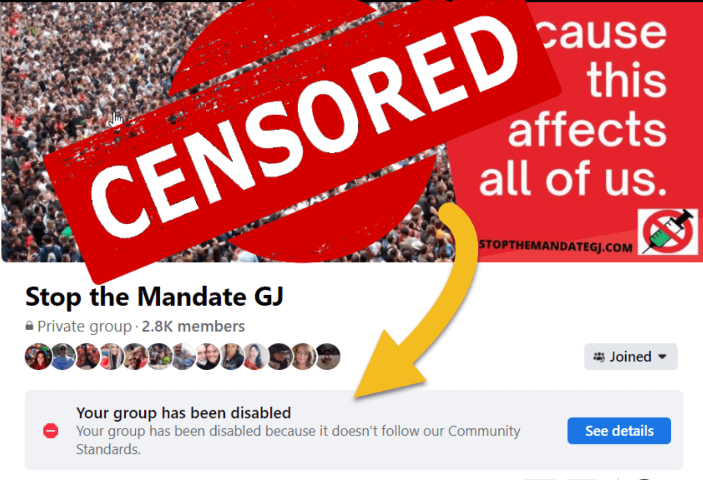Click the no-syringe logo on the cover

coord(668,232)
